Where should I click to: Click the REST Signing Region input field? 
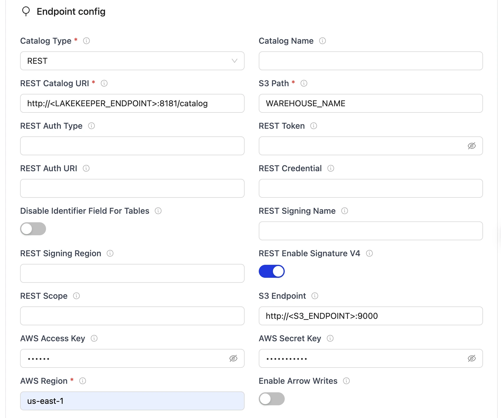[132, 273]
